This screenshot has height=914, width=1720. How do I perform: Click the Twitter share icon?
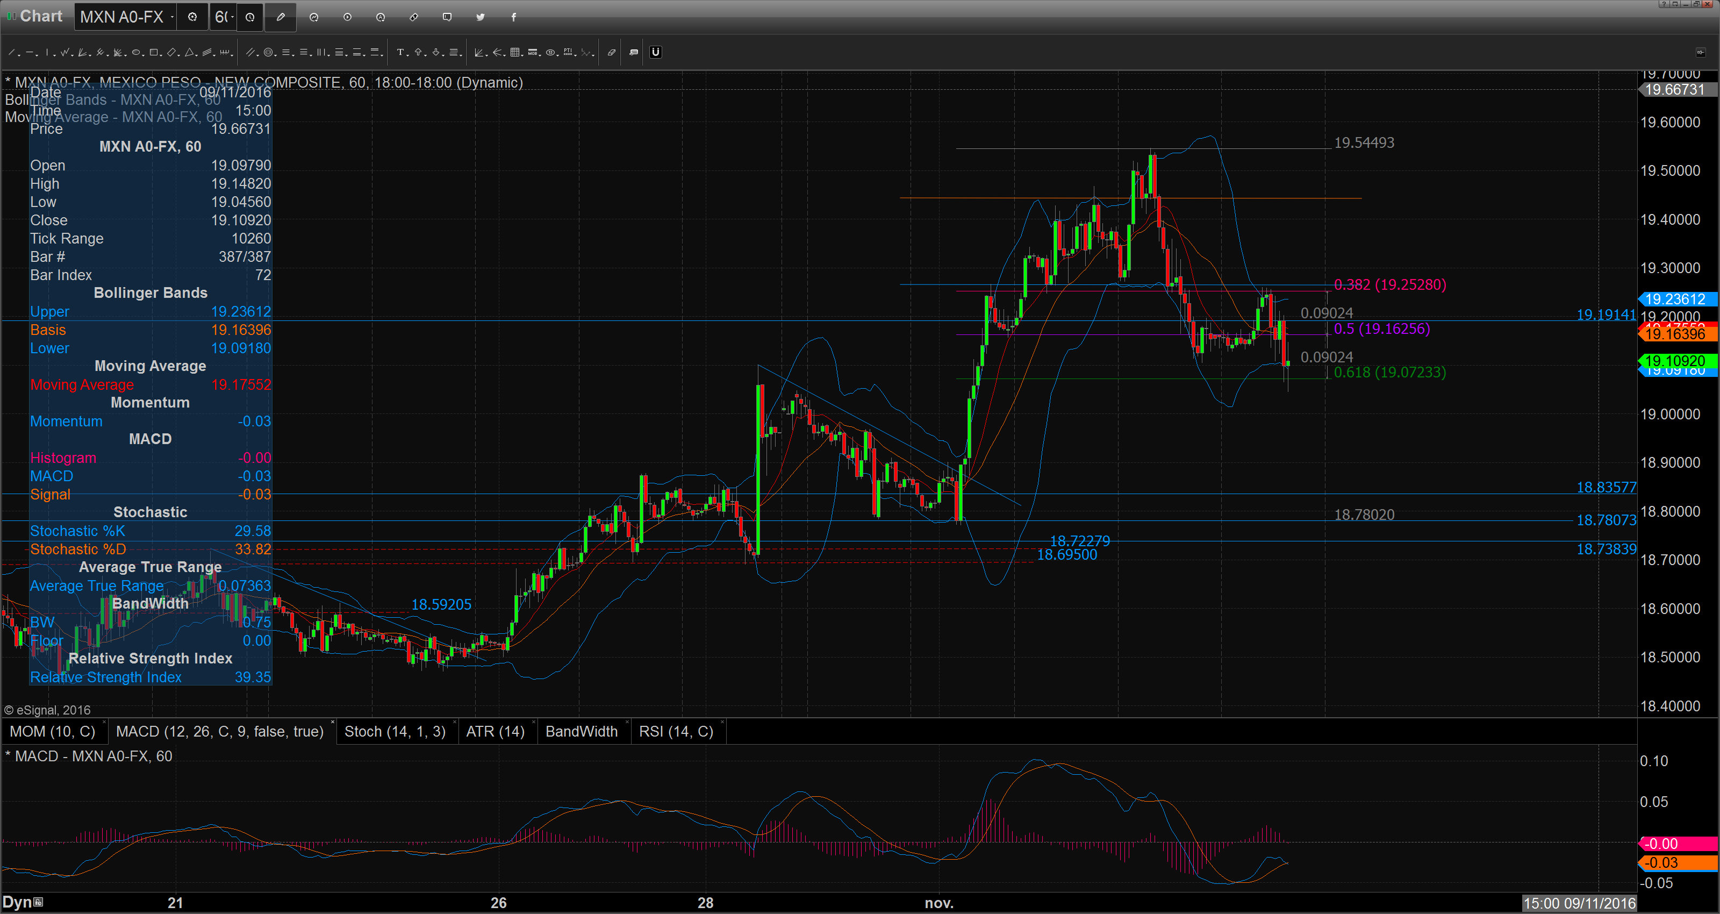[x=480, y=17]
